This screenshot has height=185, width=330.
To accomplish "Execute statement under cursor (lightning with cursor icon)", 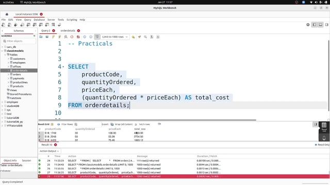I will click(60, 36).
